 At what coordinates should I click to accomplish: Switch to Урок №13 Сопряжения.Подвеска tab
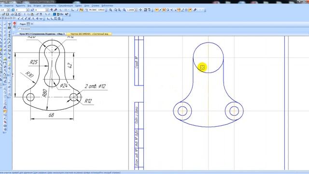tap(42, 34)
